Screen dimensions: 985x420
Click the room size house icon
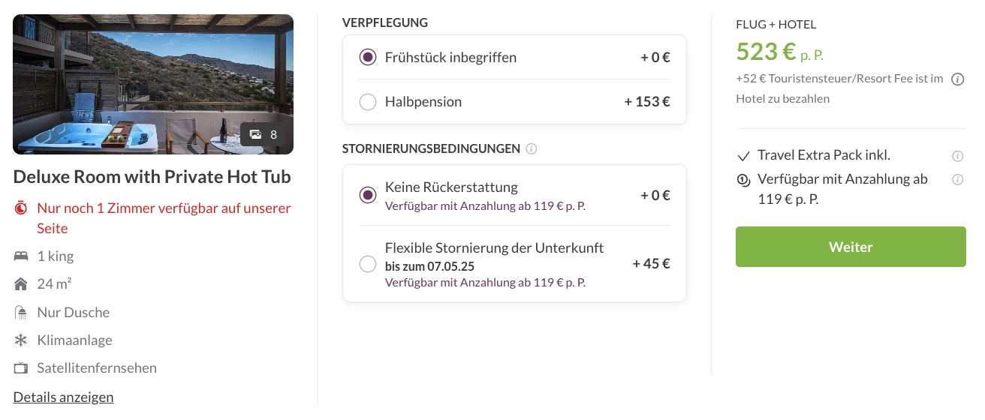pos(21,284)
